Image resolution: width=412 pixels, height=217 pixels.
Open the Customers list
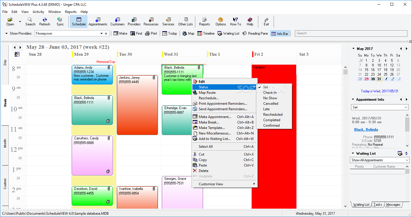[x=117, y=22]
